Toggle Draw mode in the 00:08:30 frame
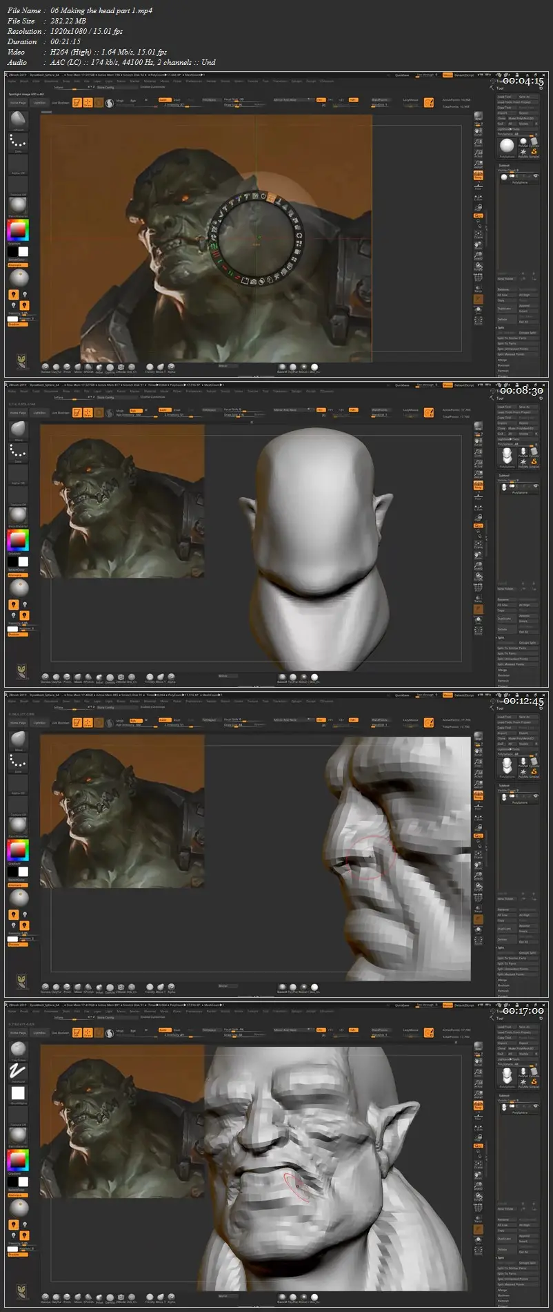Image resolution: width=553 pixels, height=1312 pixels. coord(88,413)
